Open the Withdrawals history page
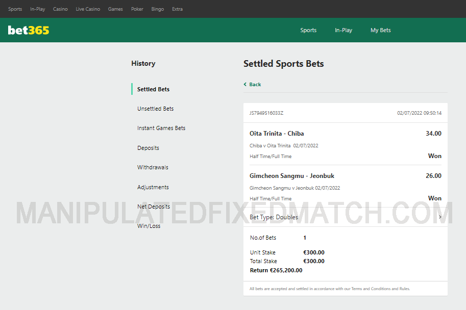The height and width of the screenshot is (310, 466). [153, 167]
